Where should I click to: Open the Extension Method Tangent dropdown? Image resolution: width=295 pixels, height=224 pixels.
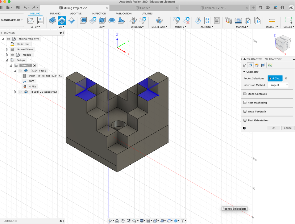[x=278, y=85]
